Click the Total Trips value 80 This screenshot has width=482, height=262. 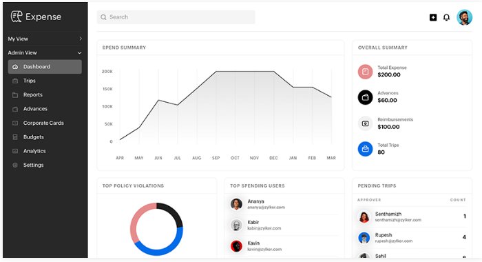(381, 152)
